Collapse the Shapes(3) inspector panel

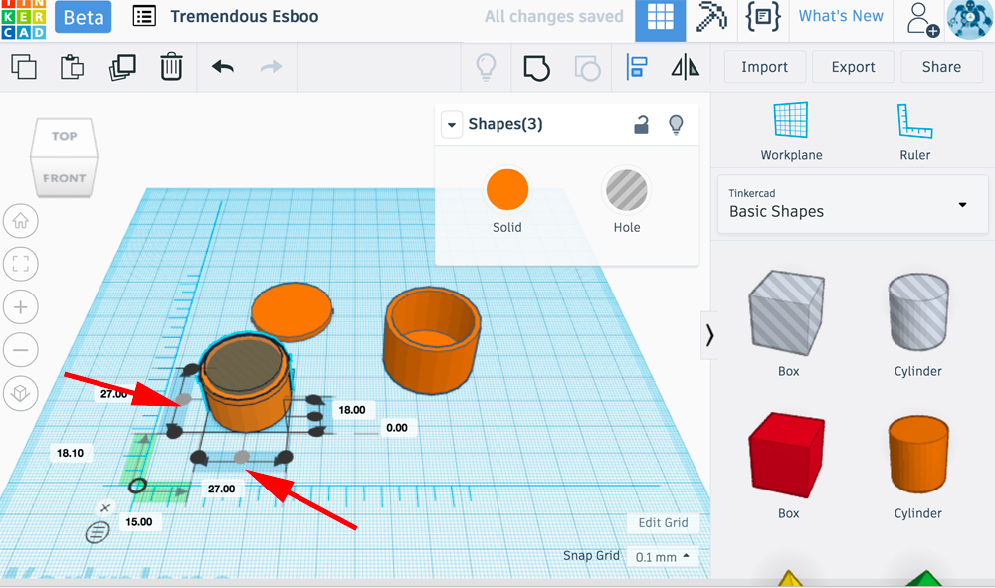coord(451,125)
